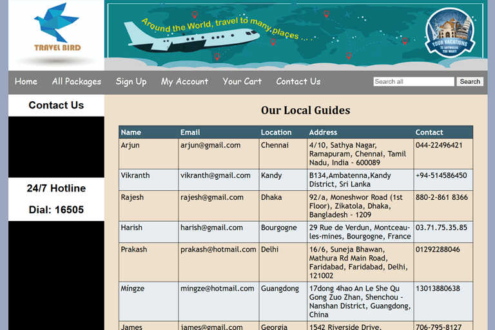Open the All Packages menu item
This screenshot has height=330, width=495.
pos(77,81)
